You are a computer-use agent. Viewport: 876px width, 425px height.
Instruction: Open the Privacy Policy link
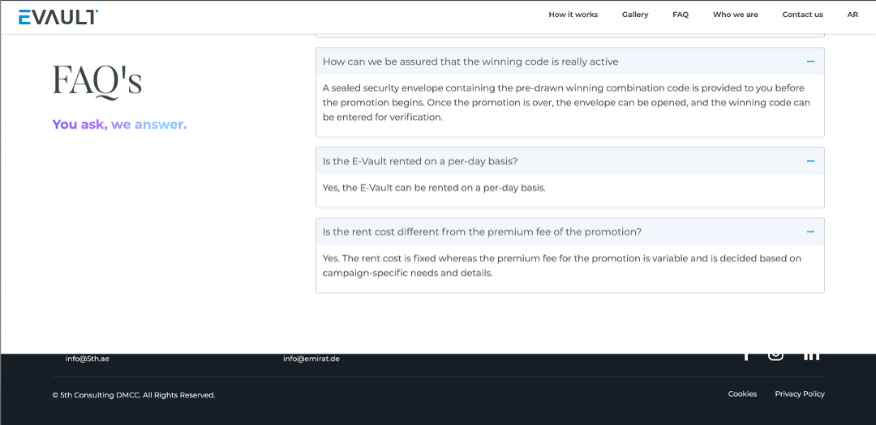pyautogui.click(x=800, y=394)
